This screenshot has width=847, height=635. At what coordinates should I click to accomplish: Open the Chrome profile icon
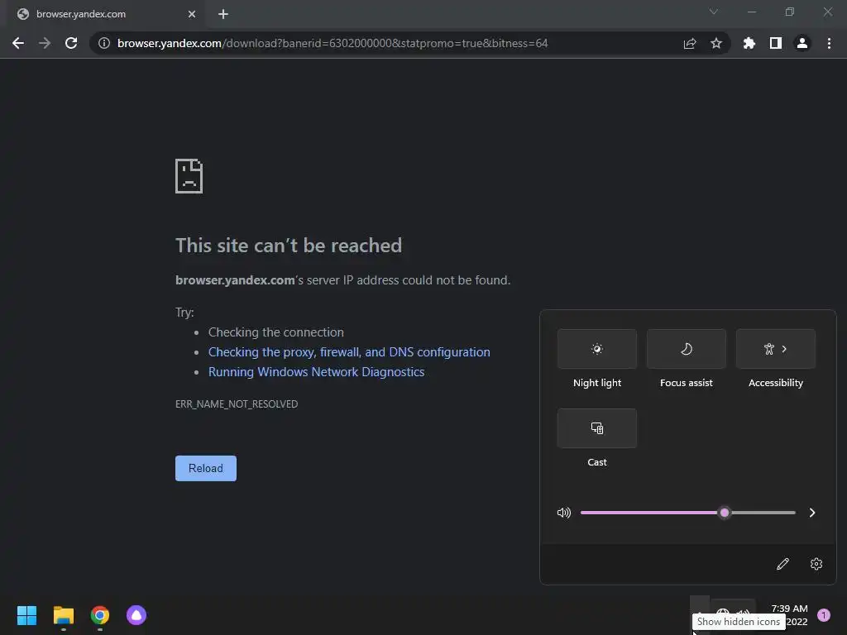click(802, 43)
